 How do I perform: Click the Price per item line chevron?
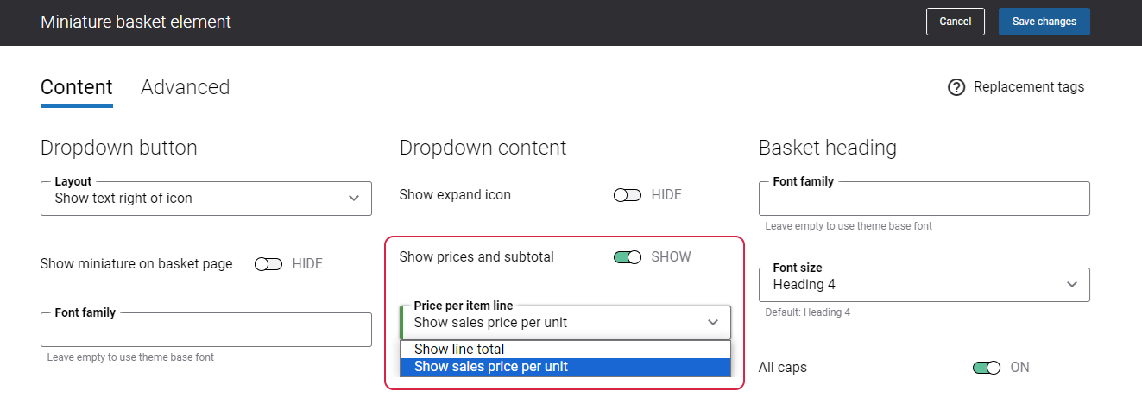coord(713,323)
